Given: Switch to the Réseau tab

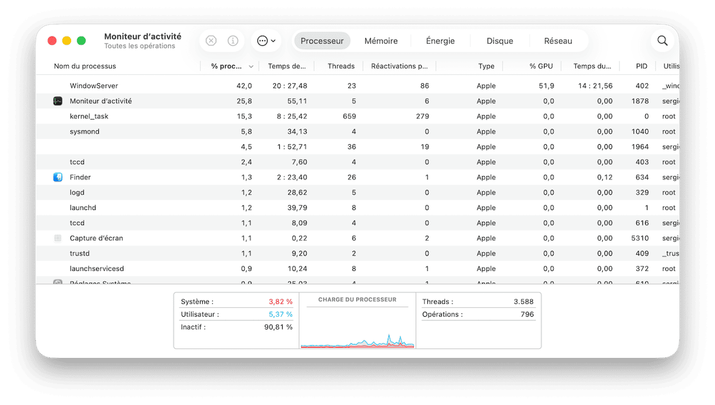Looking at the screenshot, I should (558, 41).
